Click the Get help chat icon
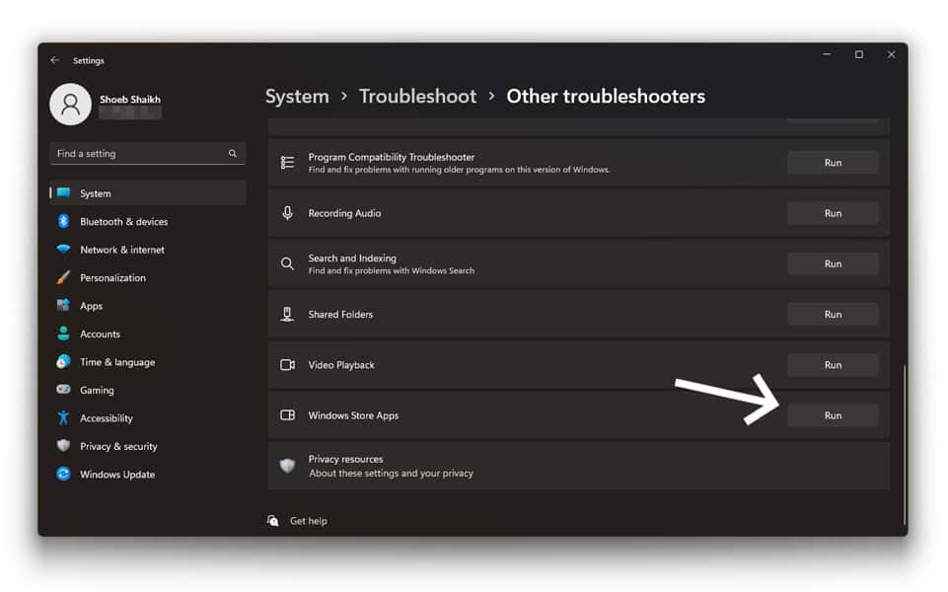 coord(273,521)
